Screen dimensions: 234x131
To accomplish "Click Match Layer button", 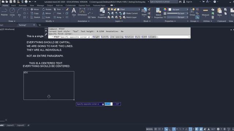I will [130, 17].
